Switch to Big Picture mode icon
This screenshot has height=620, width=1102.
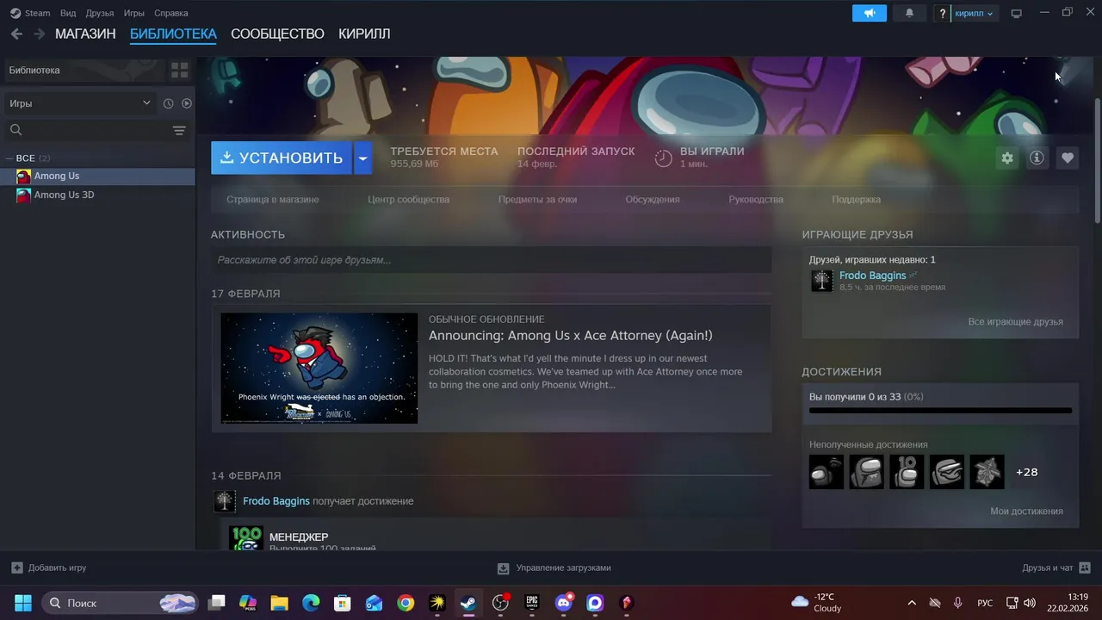tap(1016, 13)
